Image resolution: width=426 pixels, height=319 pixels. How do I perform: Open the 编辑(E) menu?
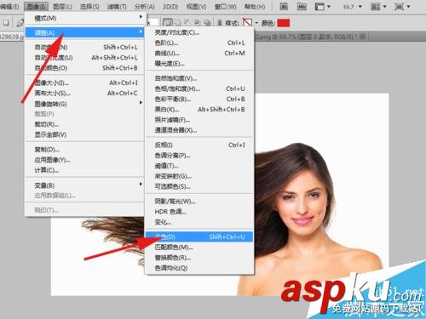9,7
